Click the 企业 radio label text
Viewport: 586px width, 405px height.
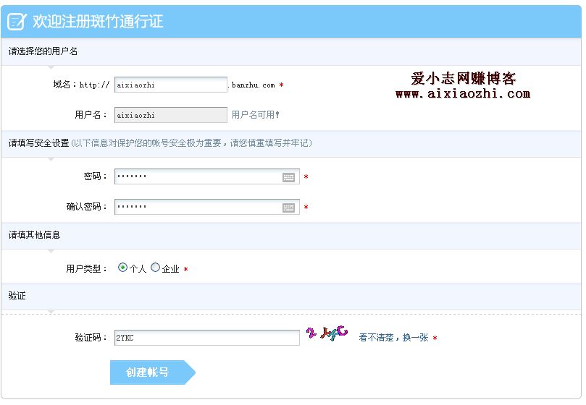coord(170,269)
